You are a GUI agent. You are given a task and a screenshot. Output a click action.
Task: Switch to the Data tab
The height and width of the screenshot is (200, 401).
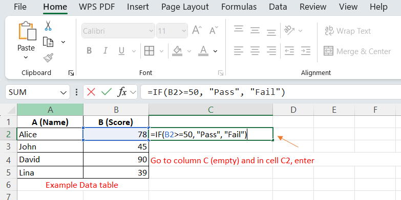(x=278, y=7)
